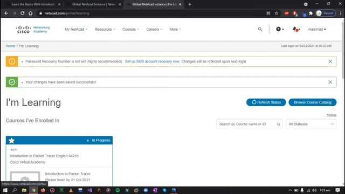Click the tab search circle dropdown icon
Image resolution: width=345 pixels, height=194 pixels.
click(x=306, y=4)
